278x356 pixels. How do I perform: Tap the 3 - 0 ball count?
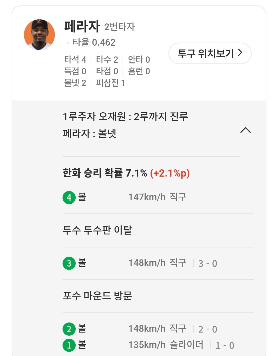coord(207,263)
